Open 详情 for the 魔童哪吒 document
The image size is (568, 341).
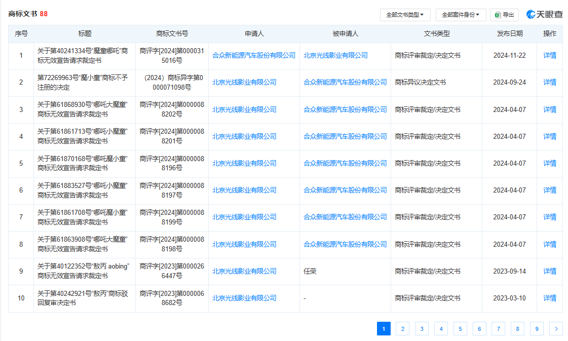(x=549, y=55)
